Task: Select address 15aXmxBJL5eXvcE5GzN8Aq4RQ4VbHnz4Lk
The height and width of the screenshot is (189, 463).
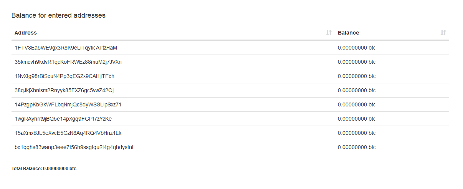Action: click(x=68, y=133)
